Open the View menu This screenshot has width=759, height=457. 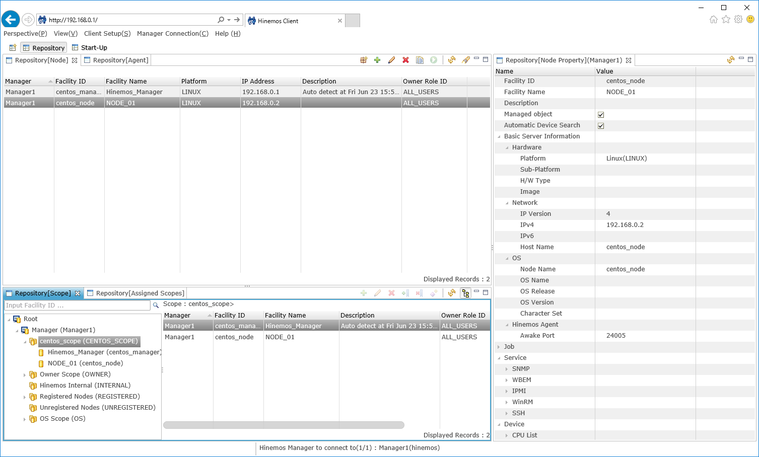point(65,34)
